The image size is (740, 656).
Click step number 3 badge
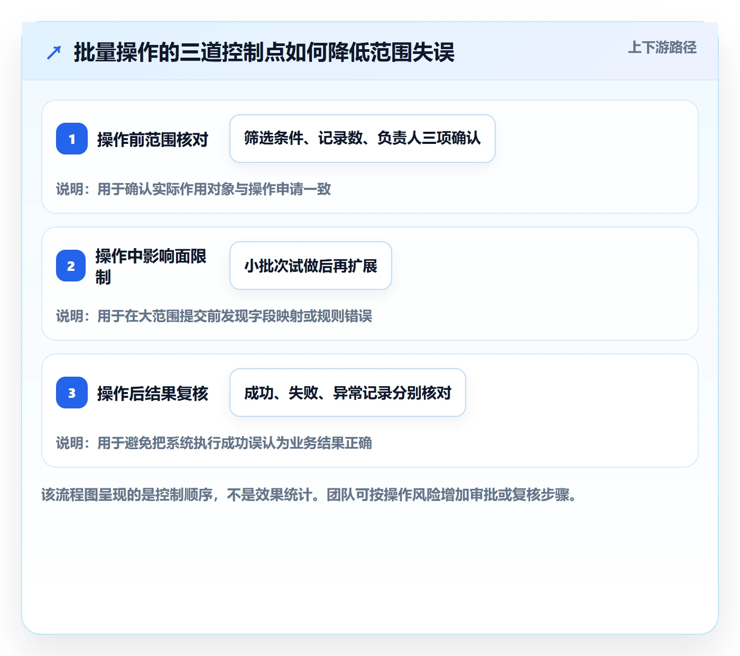coord(72,393)
